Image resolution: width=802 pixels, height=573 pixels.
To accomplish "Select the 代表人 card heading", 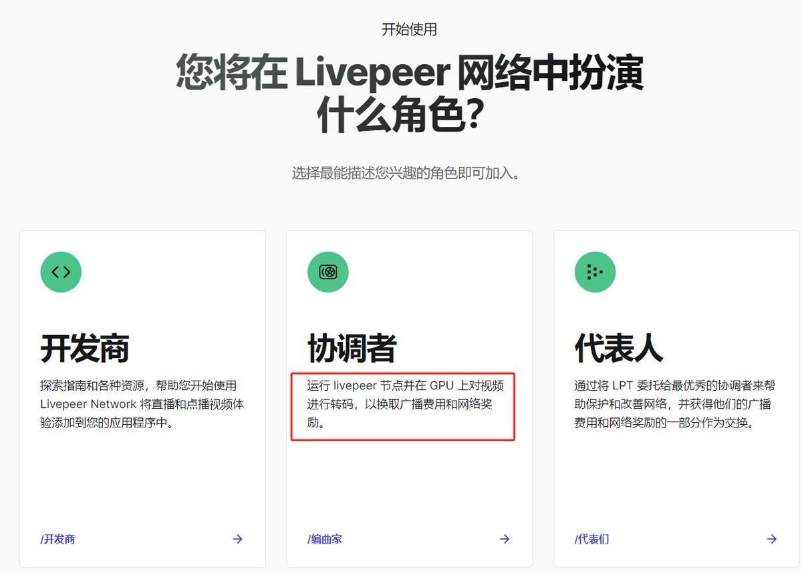I will pos(619,349).
